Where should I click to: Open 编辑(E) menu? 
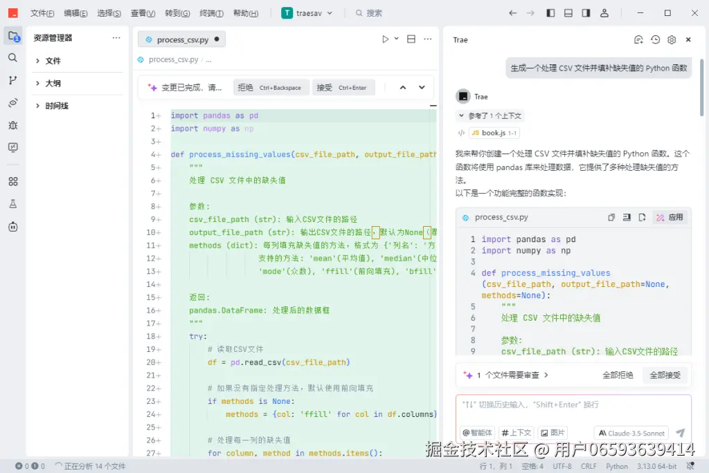pos(75,13)
